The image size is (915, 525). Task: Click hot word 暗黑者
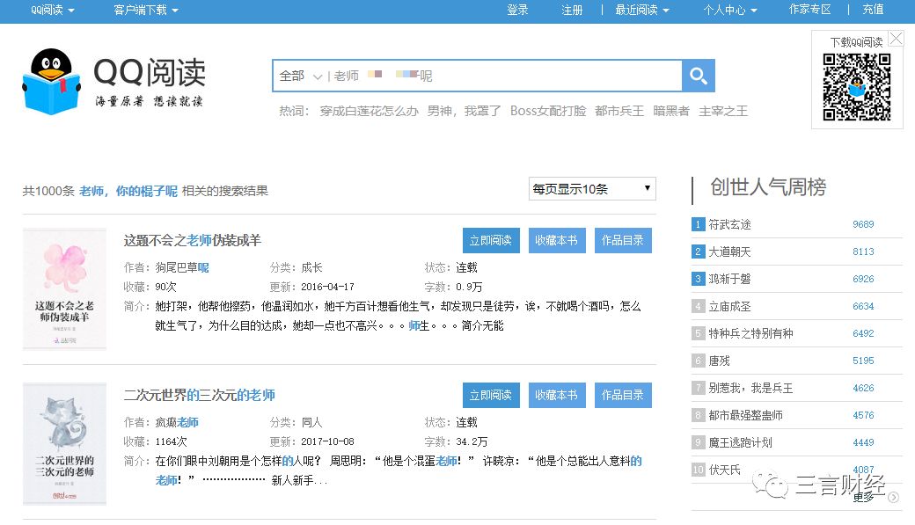pyautogui.click(x=671, y=111)
